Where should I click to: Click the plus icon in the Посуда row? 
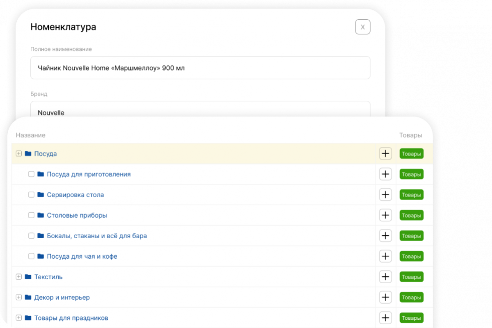point(385,154)
